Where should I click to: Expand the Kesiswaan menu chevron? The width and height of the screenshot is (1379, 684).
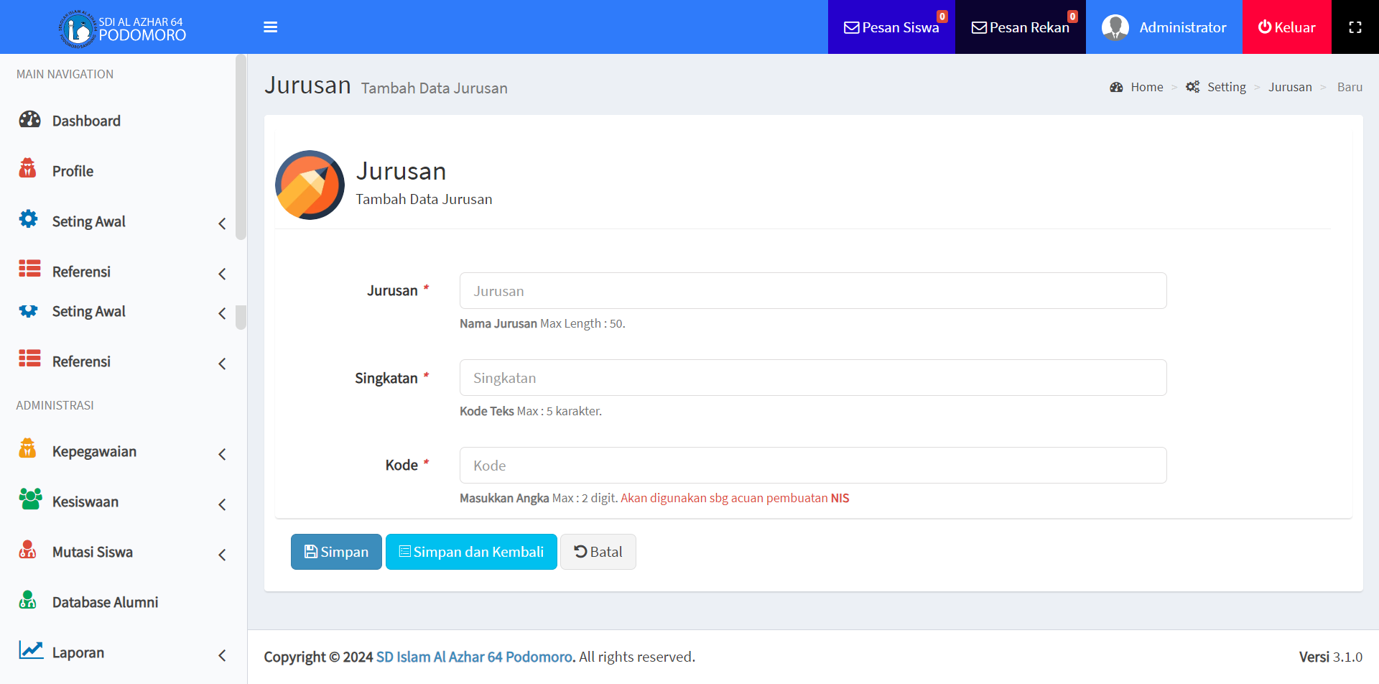(x=222, y=504)
